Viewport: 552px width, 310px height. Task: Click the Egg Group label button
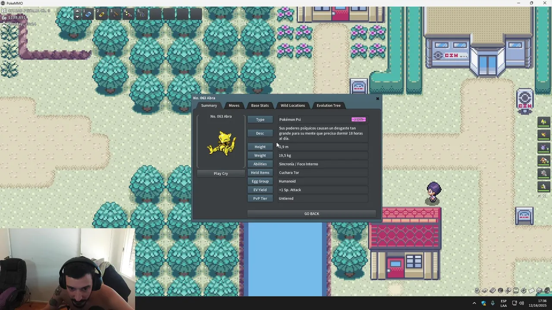click(x=260, y=181)
